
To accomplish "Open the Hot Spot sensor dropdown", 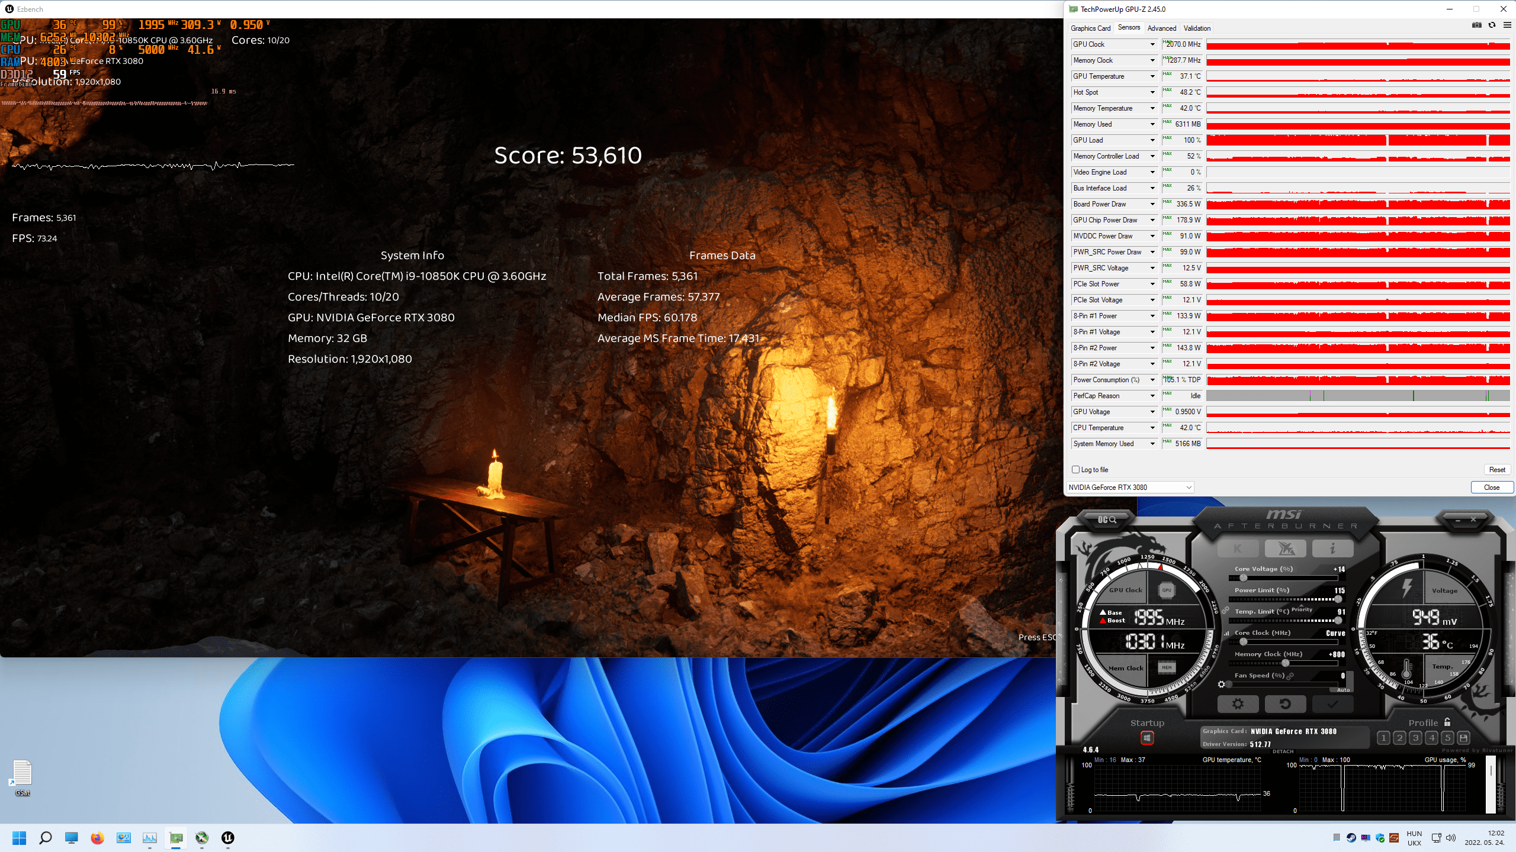I will click(x=1152, y=92).
